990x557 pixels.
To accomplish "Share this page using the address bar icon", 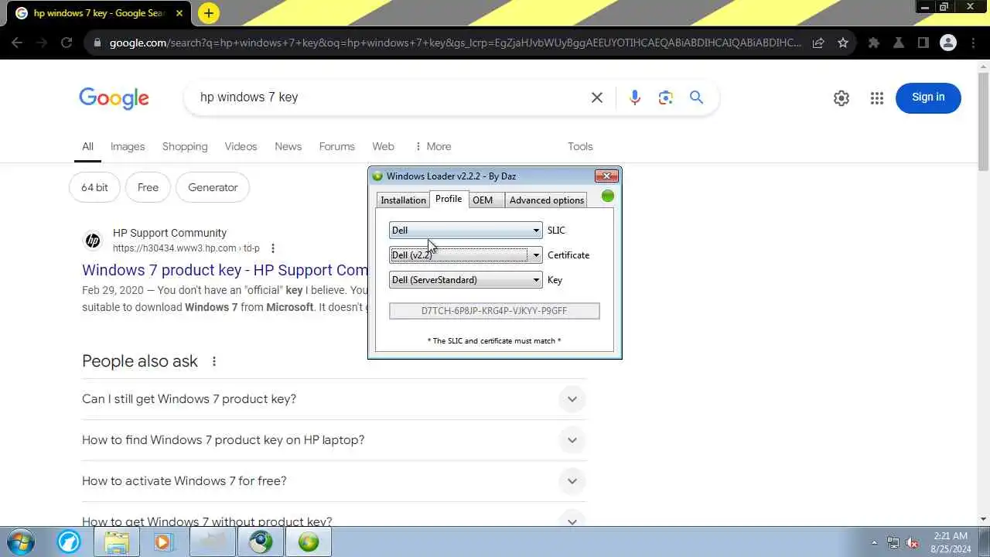I will (818, 43).
